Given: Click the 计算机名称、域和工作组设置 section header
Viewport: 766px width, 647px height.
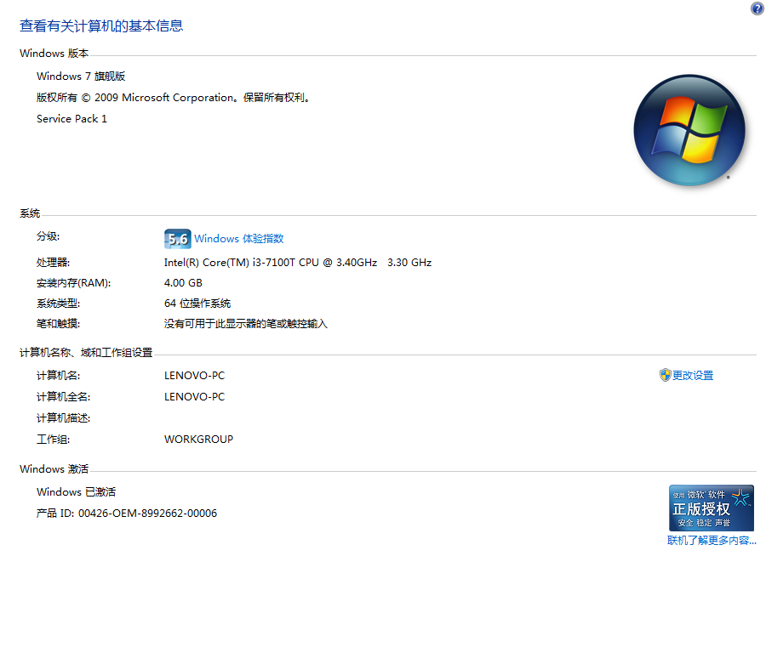Looking at the screenshot, I should coord(86,352).
